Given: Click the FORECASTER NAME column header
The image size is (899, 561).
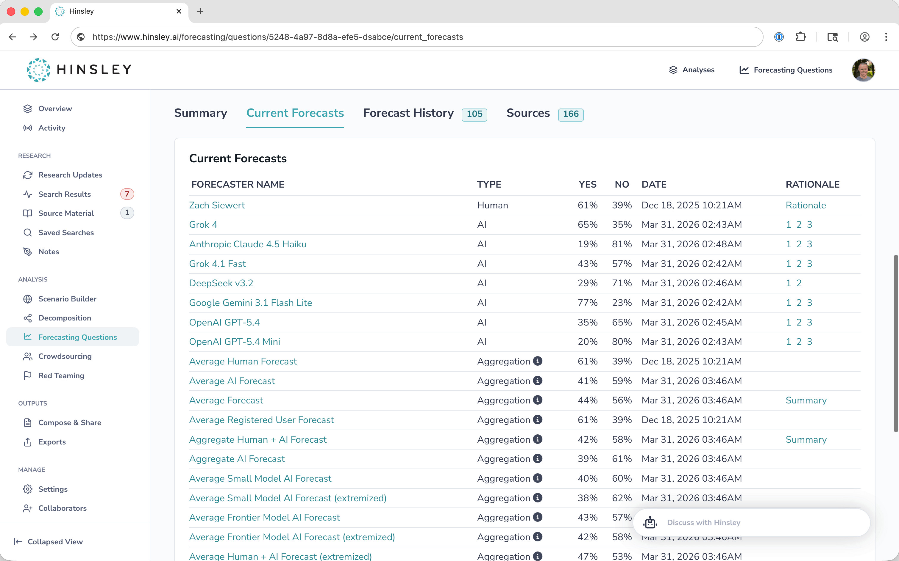Looking at the screenshot, I should (x=238, y=184).
